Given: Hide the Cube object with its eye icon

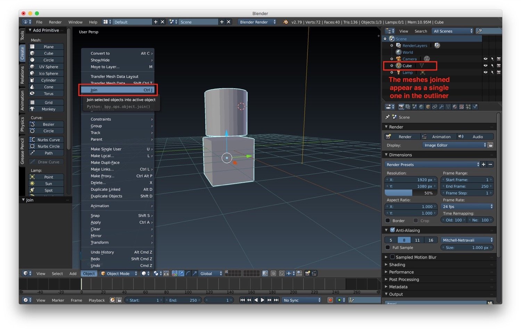Looking at the screenshot, I should tap(486, 65).
